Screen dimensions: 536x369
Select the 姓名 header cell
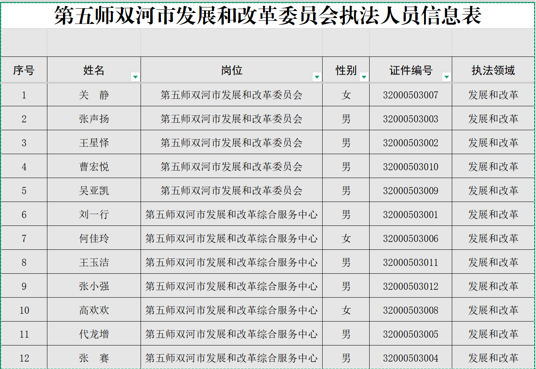click(x=94, y=70)
